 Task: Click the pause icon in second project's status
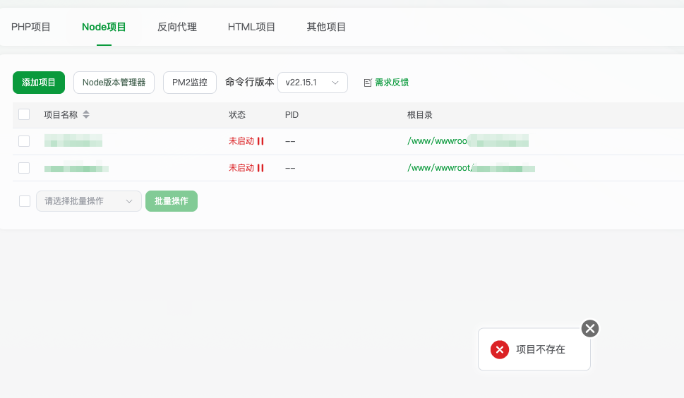coord(260,168)
